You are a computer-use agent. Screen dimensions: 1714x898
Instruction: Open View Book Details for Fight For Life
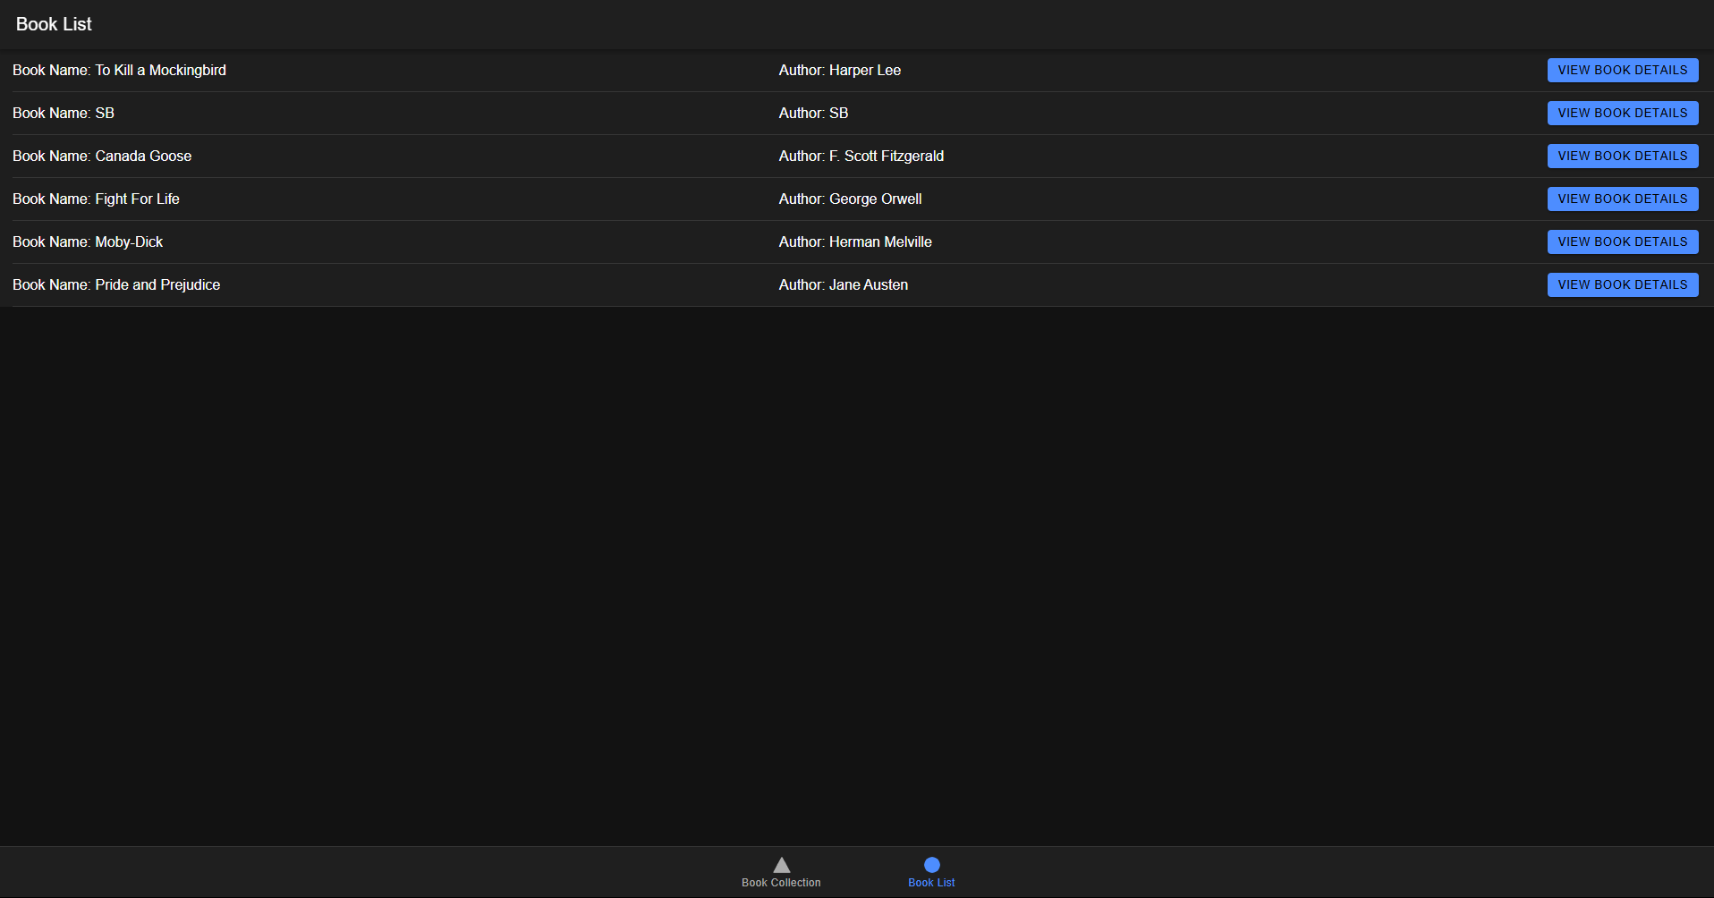1622,199
